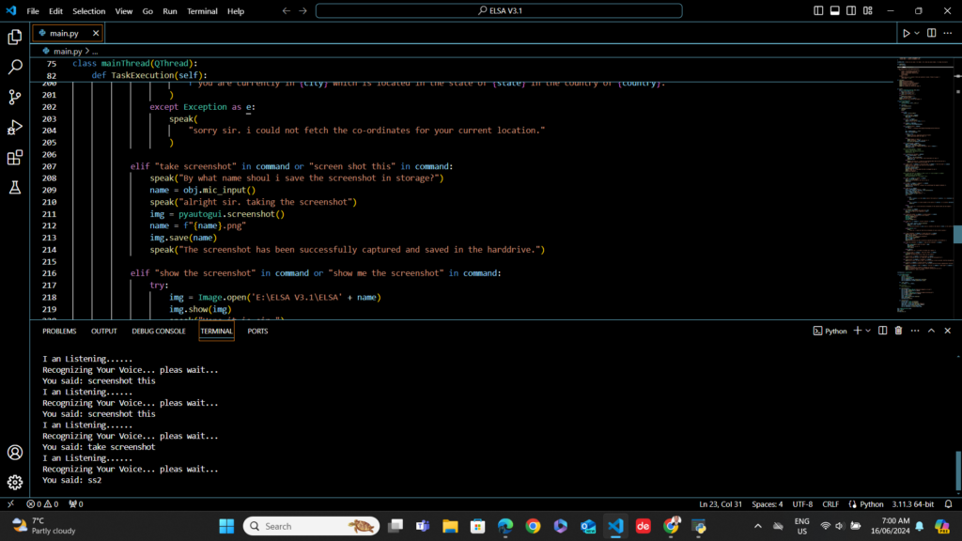Open the View menu

124,11
